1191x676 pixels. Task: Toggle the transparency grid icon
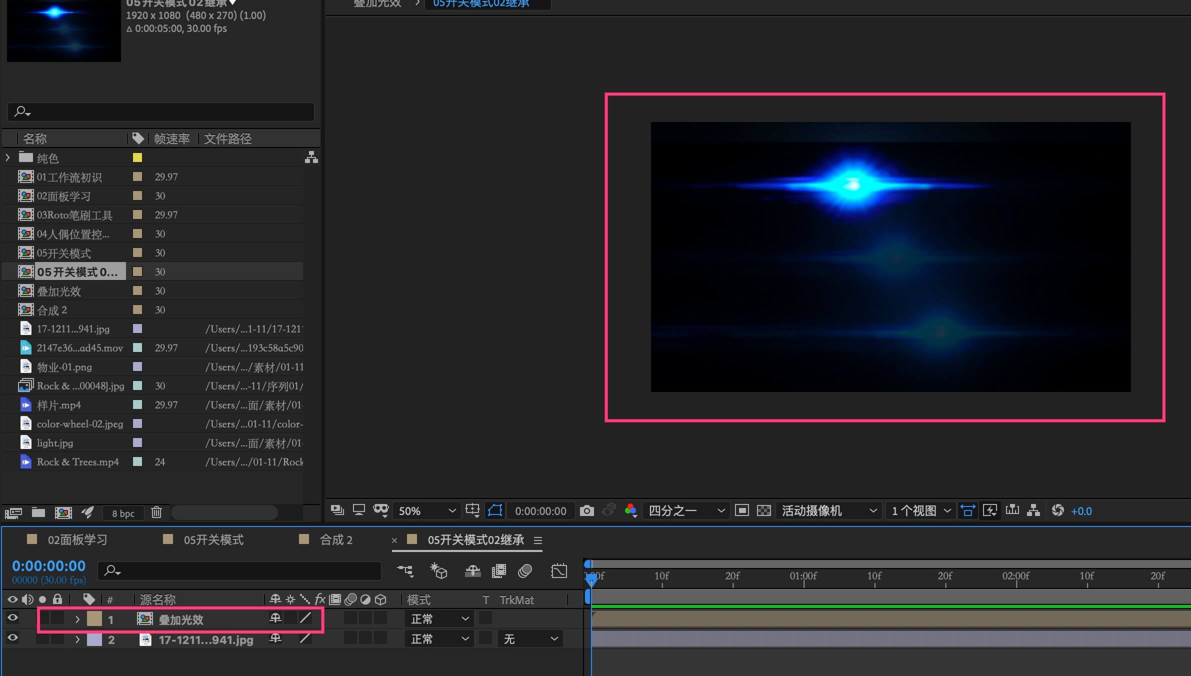[763, 510]
